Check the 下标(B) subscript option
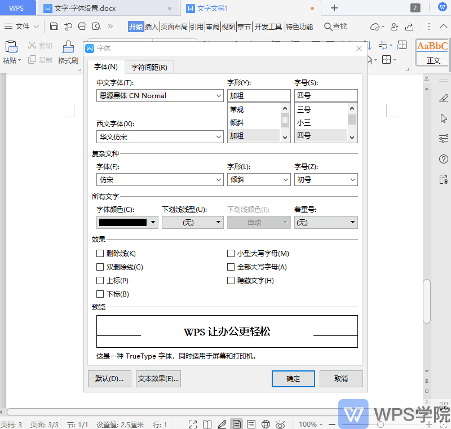Image resolution: width=451 pixels, height=429 pixels. [x=100, y=294]
